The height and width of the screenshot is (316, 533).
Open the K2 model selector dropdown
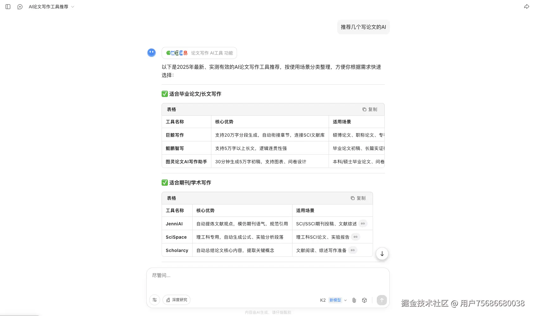pyautogui.click(x=333, y=300)
